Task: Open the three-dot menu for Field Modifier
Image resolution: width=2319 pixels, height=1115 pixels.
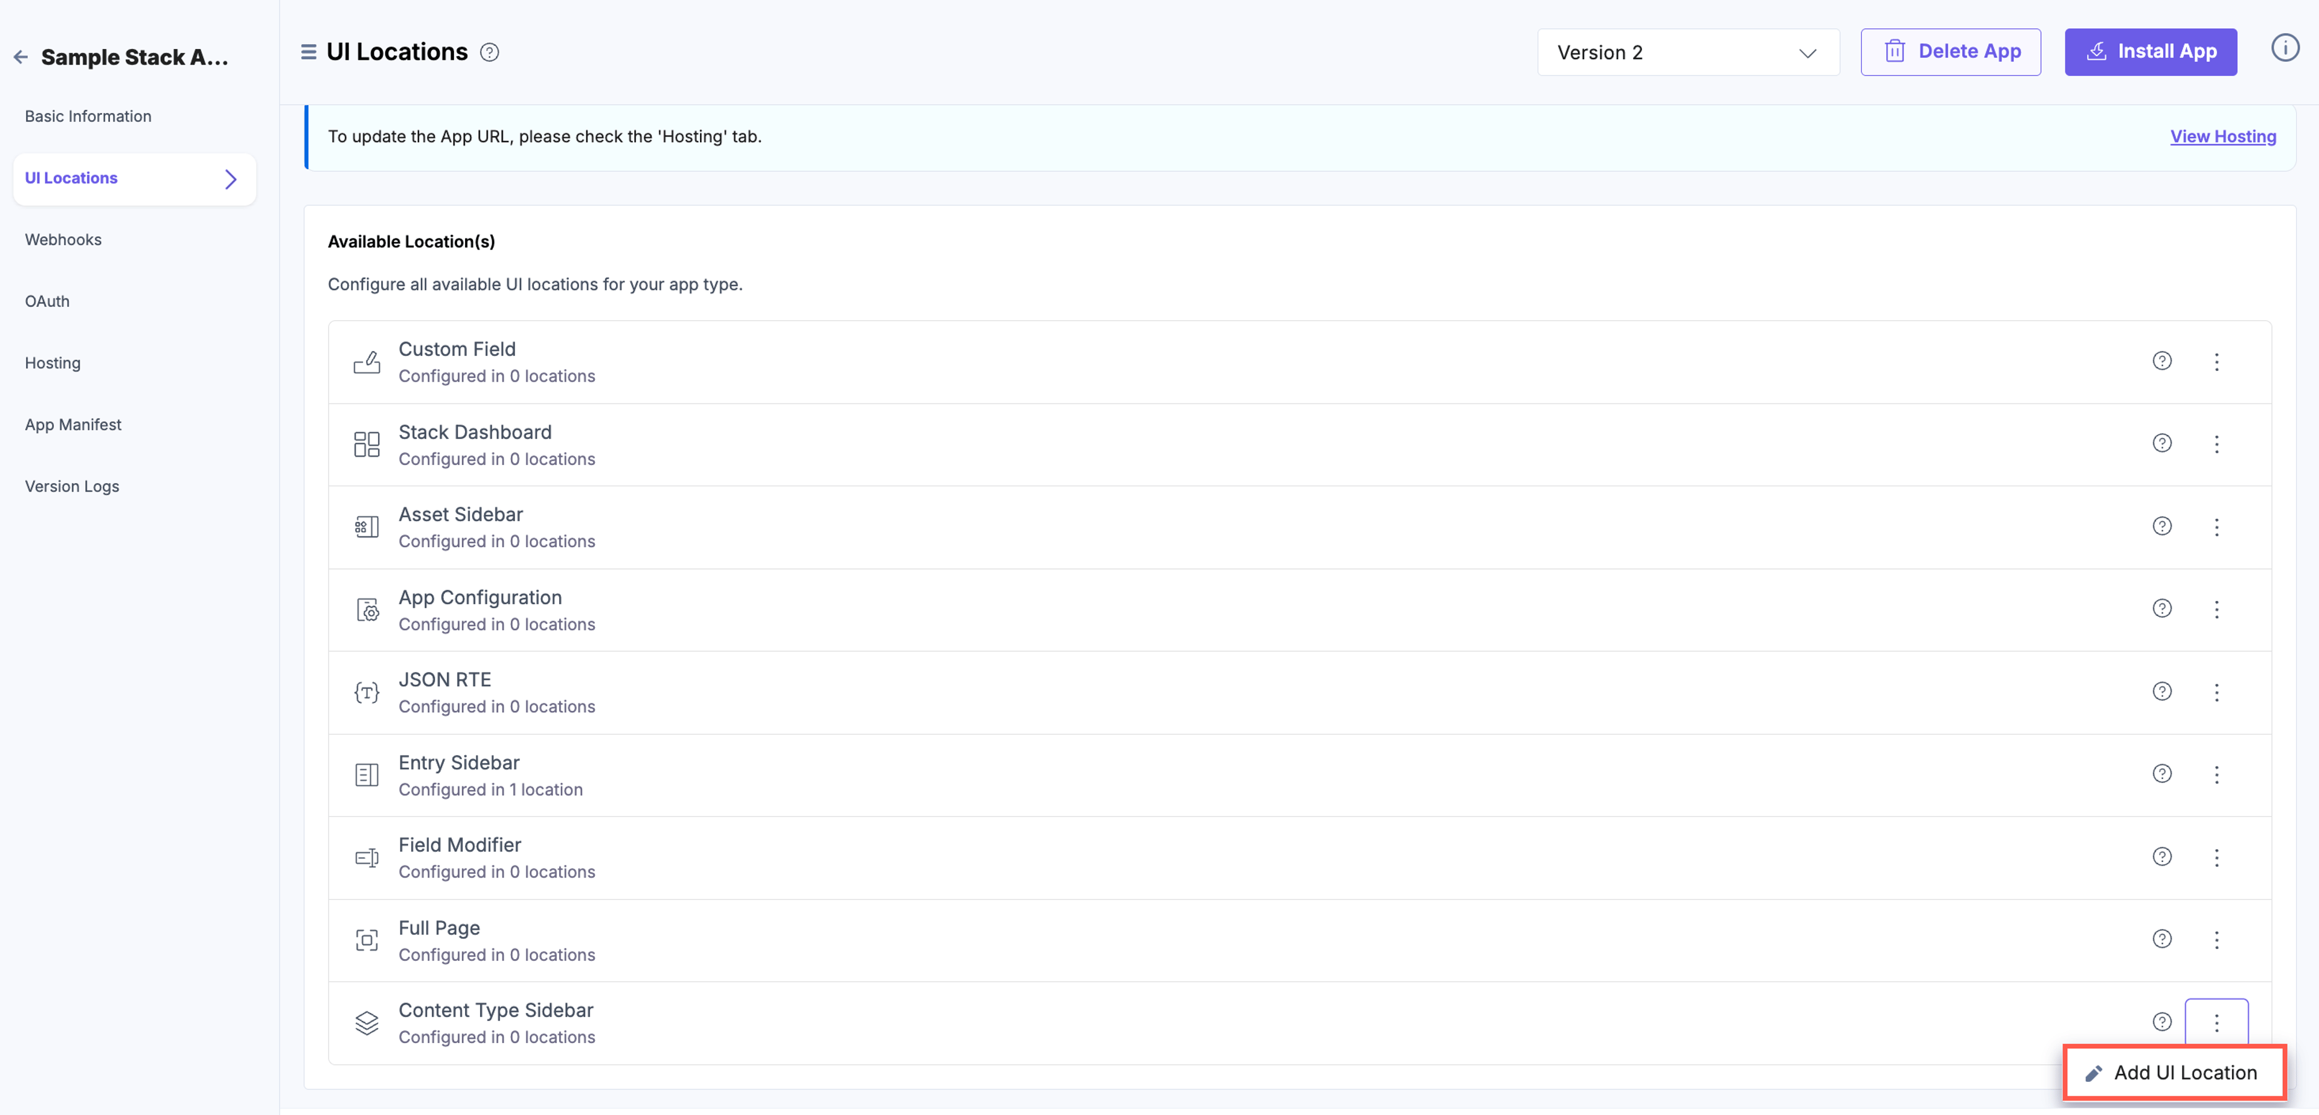Action: pos(2216,858)
